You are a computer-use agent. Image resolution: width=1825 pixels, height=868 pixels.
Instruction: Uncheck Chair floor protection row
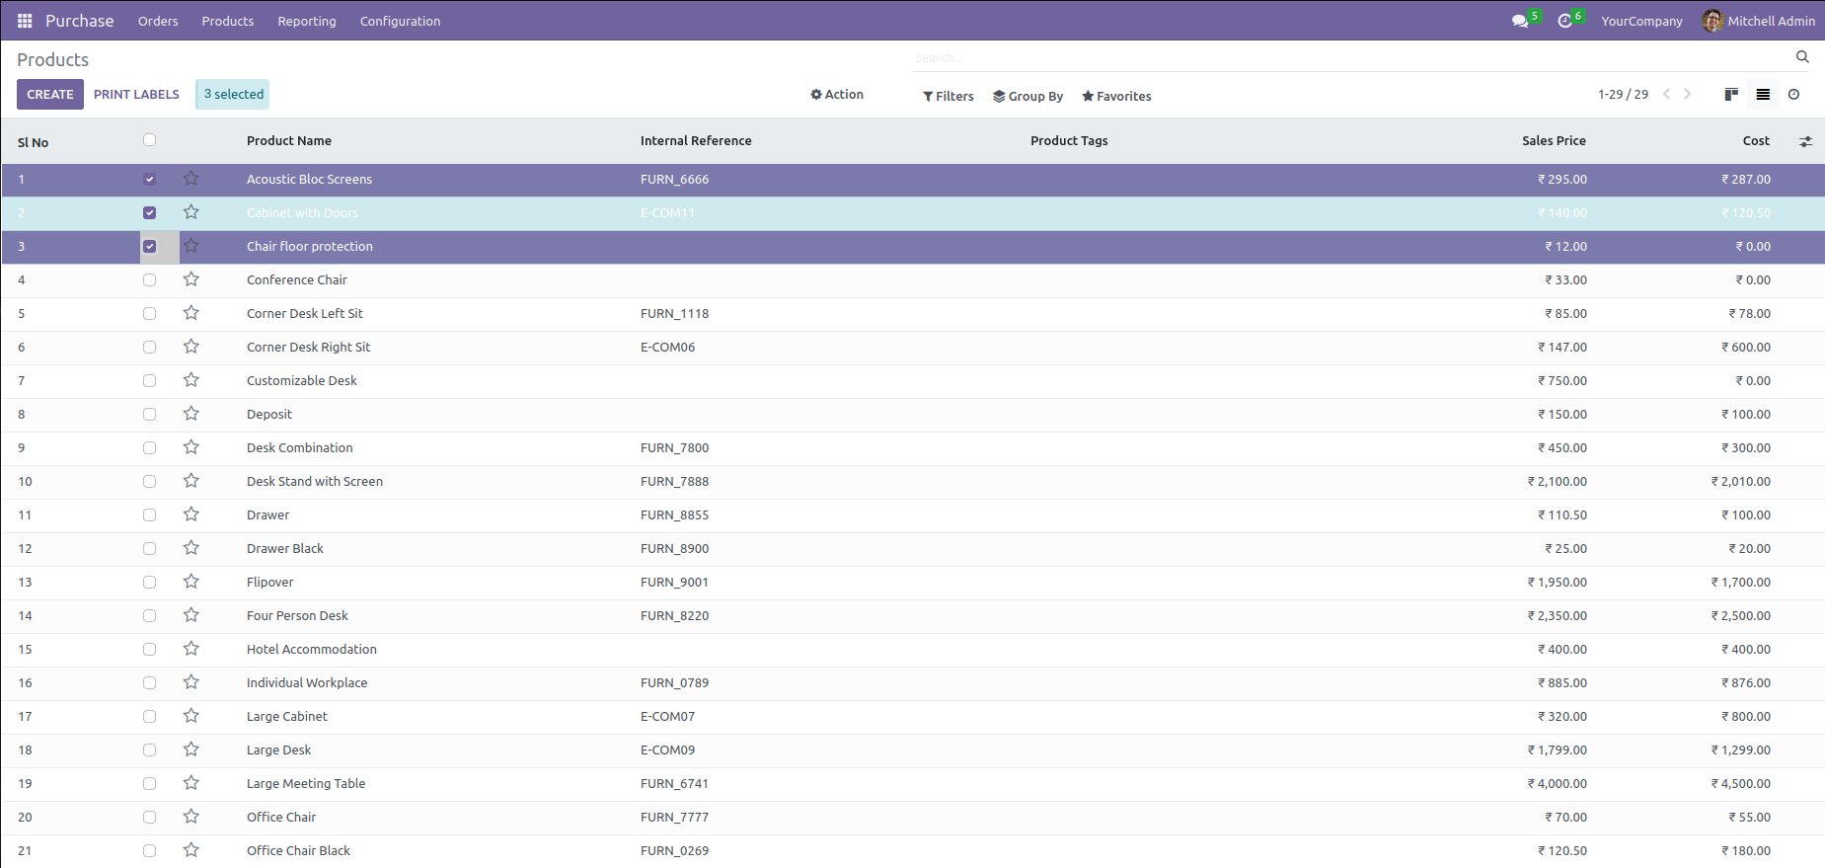pos(149,247)
